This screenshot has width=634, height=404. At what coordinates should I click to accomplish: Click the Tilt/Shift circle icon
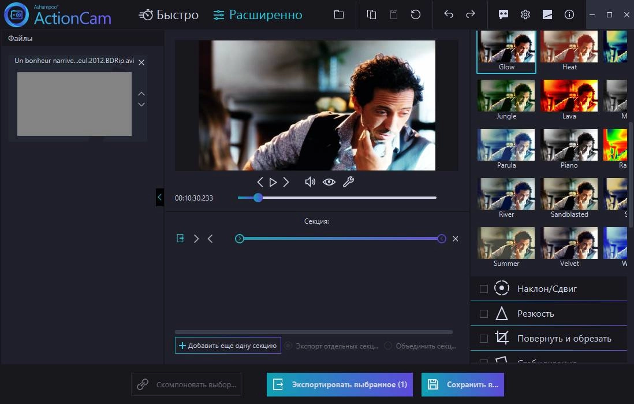point(502,288)
